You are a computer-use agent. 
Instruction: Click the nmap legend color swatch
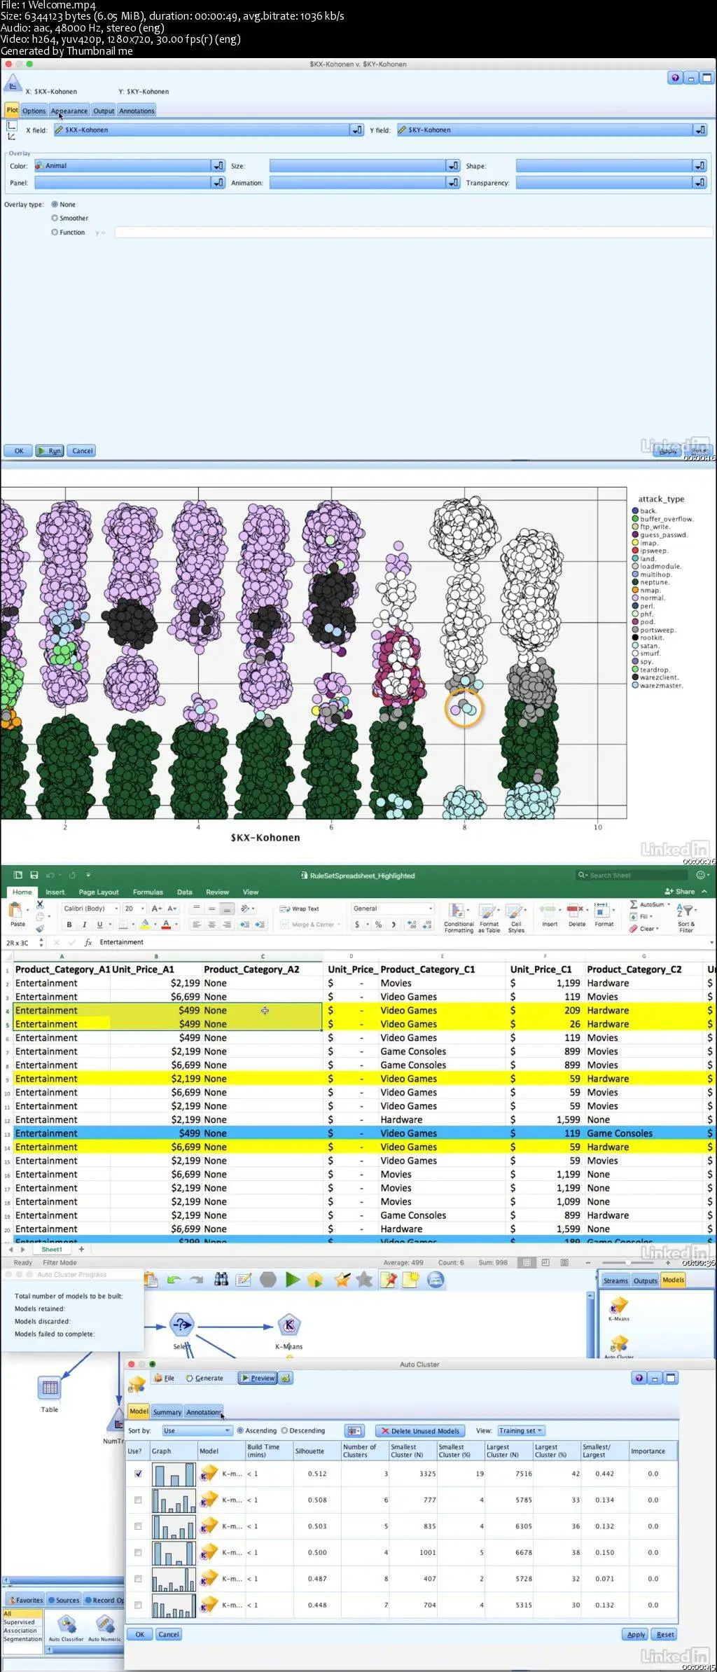coord(635,590)
